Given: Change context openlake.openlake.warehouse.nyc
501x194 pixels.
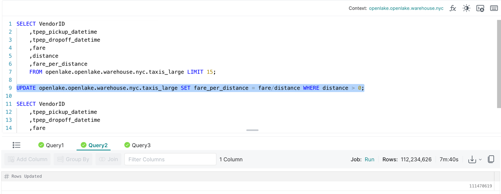Looking at the screenshot, I should click(406, 8).
